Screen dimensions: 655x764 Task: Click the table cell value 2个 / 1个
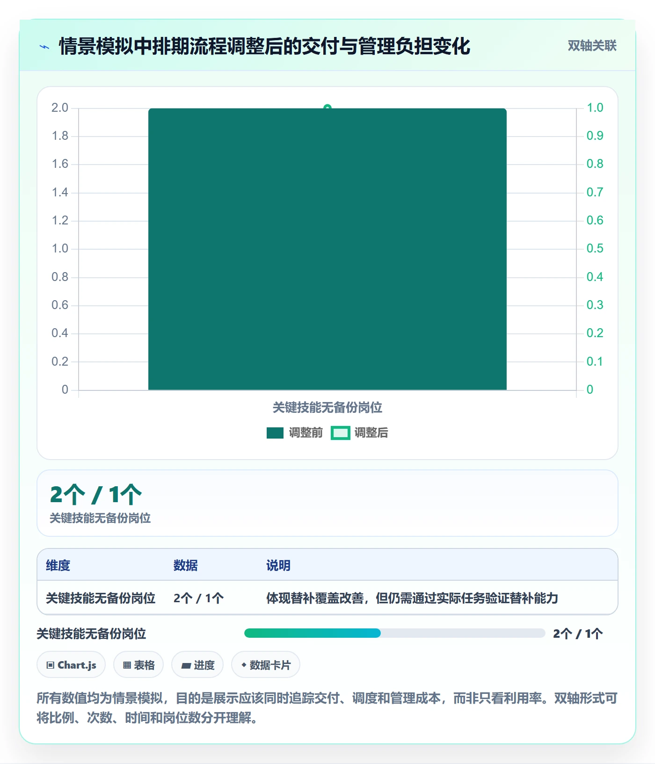pyautogui.click(x=199, y=598)
